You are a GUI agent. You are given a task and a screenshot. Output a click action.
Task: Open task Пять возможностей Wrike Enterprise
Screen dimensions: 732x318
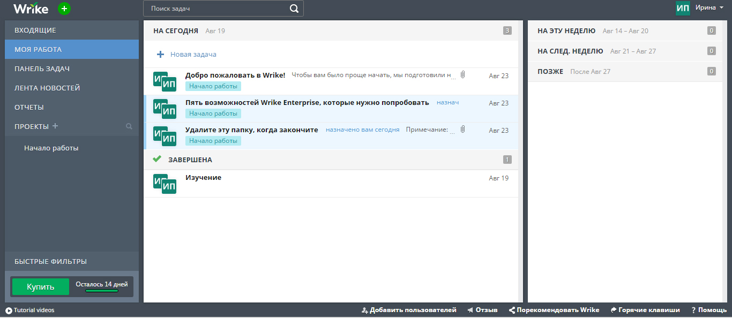coord(307,102)
